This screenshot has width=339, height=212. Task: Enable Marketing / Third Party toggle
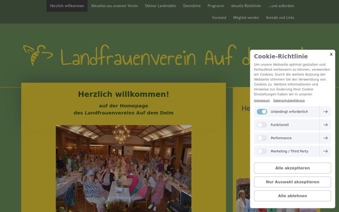pos(262,151)
